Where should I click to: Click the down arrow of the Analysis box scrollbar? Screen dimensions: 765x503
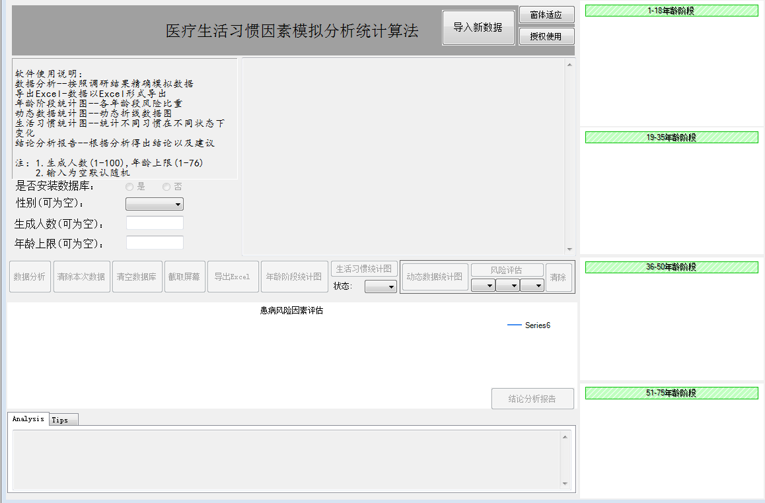point(565,483)
